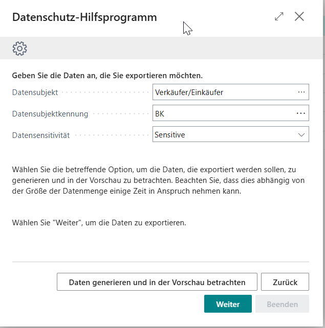Click 'Daten generieren und in der Vorschau betrachten'
This screenshot has height=328, width=325.
point(157,282)
